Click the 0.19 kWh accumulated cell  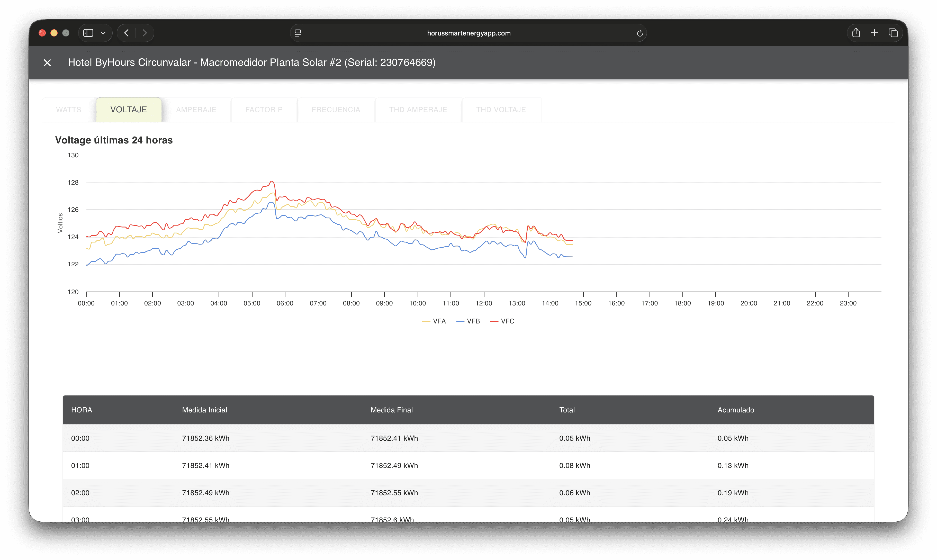[x=733, y=493]
